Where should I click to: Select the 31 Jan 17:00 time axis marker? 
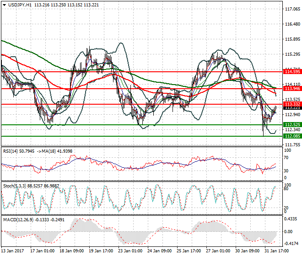pos(276,251)
